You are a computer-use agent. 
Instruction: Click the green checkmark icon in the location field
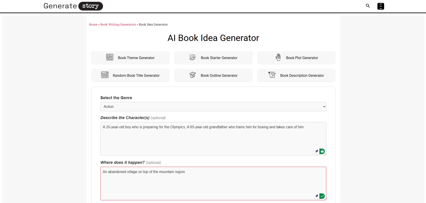point(322,196)
